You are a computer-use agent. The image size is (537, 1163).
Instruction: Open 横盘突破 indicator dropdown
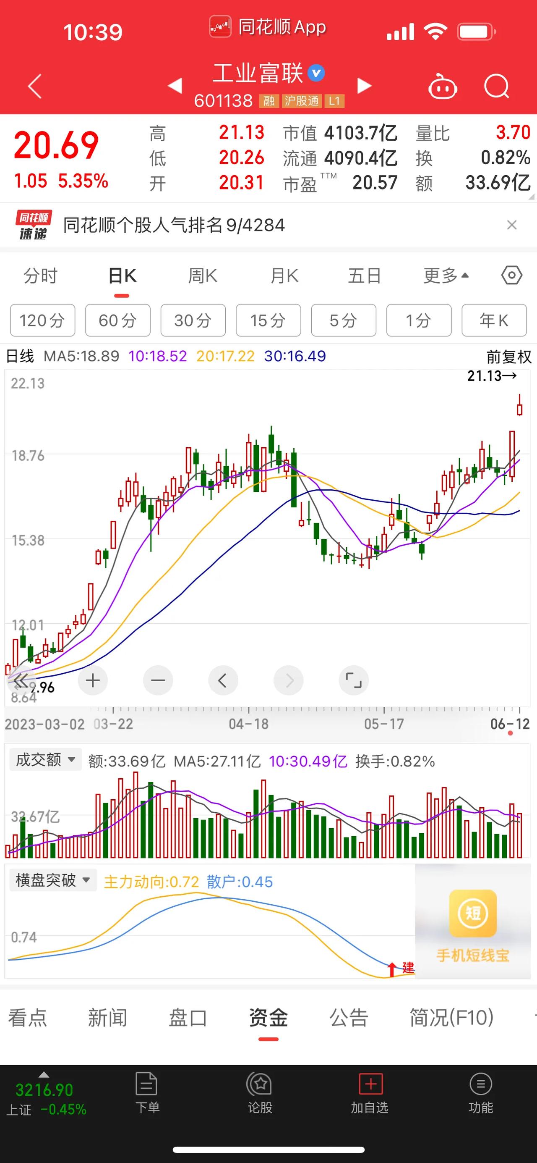[53, 880]
